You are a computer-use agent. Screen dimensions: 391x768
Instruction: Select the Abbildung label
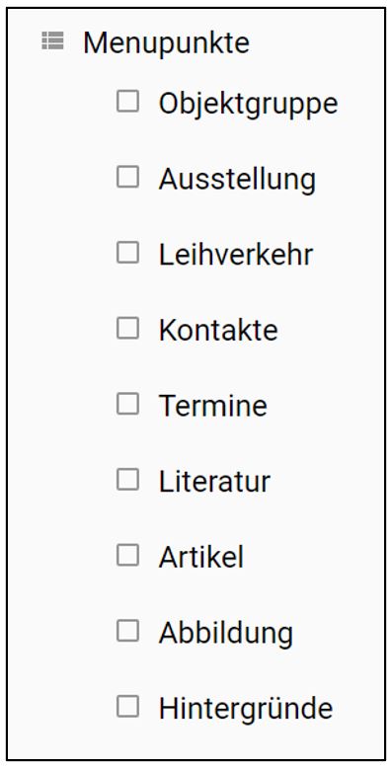click(x=226, y=635)
